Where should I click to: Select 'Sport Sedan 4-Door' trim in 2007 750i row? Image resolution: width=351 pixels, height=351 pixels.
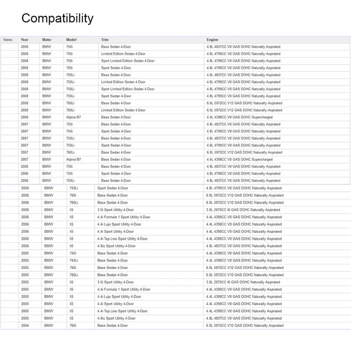pyautogui.click(x=116, y=131)
